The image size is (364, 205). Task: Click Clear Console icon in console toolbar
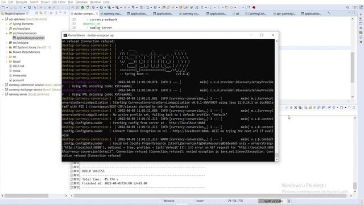[306, 108]
